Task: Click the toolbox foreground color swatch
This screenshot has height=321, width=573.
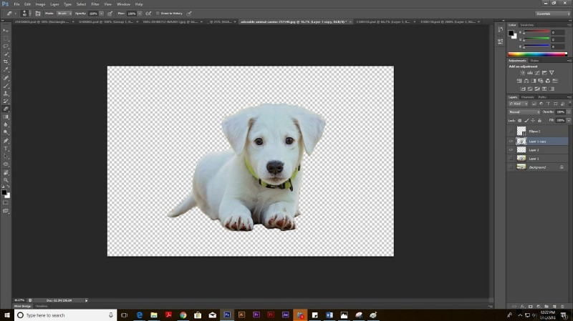Action: (4, 192)
